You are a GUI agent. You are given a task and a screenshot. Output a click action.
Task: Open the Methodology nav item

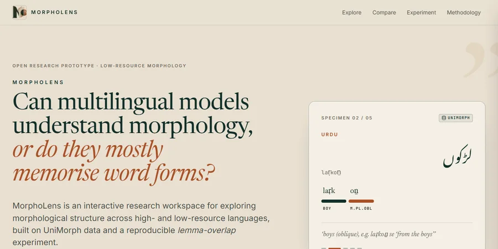(x=464, y=13)
